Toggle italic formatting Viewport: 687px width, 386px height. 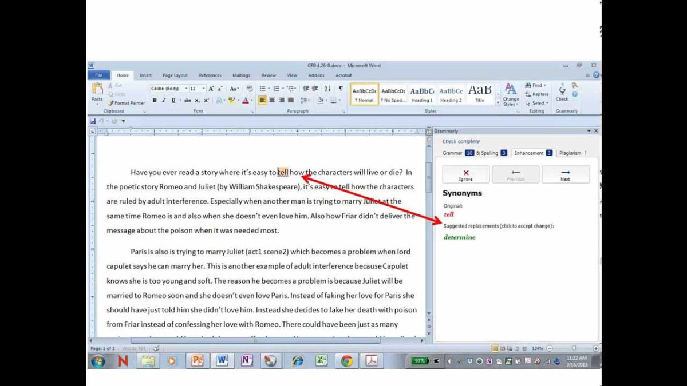click(164, 100)
